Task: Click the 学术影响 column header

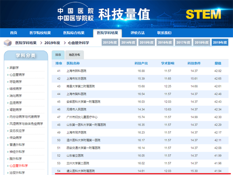Action: (x=168, y=63)
